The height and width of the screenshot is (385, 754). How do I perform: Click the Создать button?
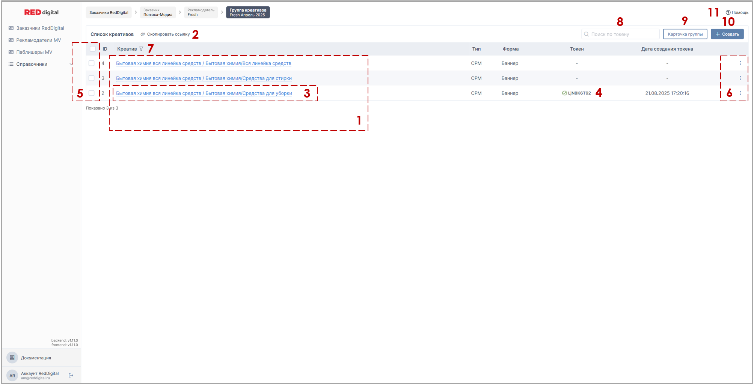coord(727,34)
